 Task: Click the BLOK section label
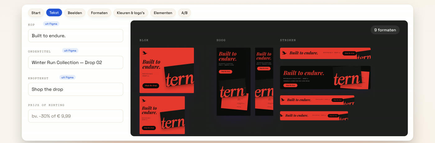[x=144, y=40]
